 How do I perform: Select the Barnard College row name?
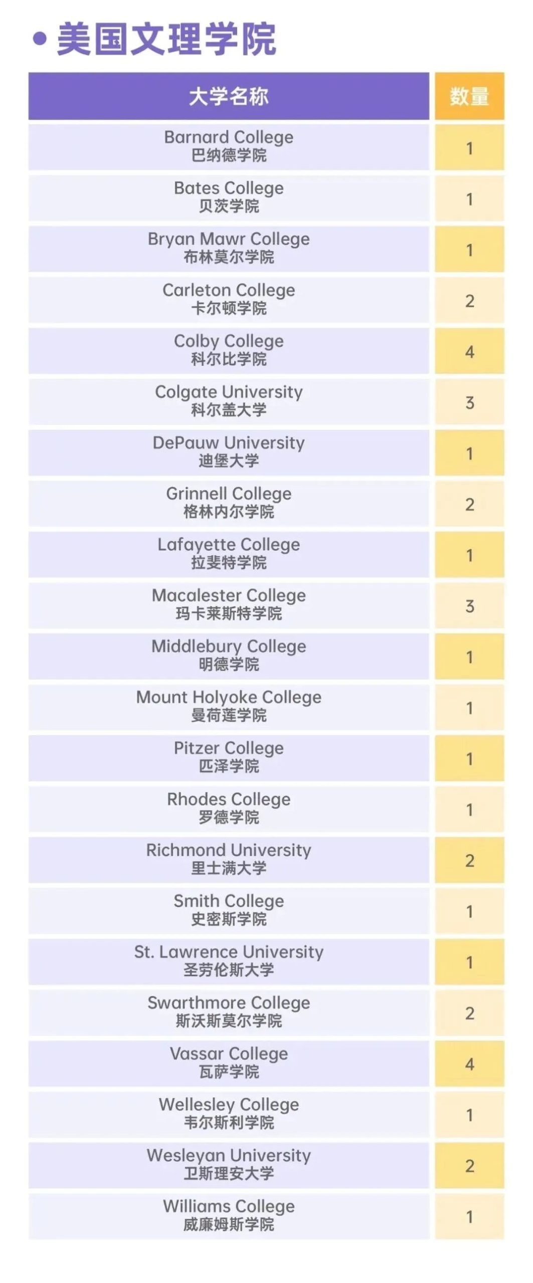point(229,146)
